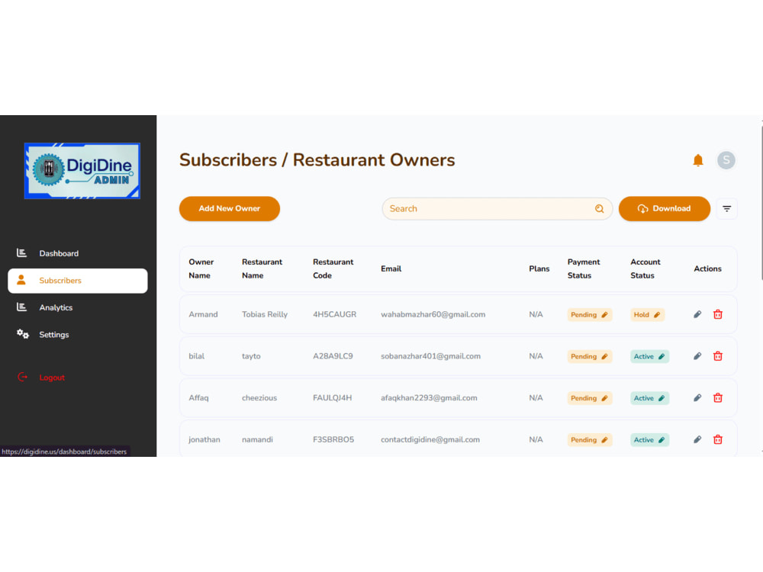Screen dimensions: 763x572
Task: Click email contactdigidine@gmail.com
Action: click(430, 440)
